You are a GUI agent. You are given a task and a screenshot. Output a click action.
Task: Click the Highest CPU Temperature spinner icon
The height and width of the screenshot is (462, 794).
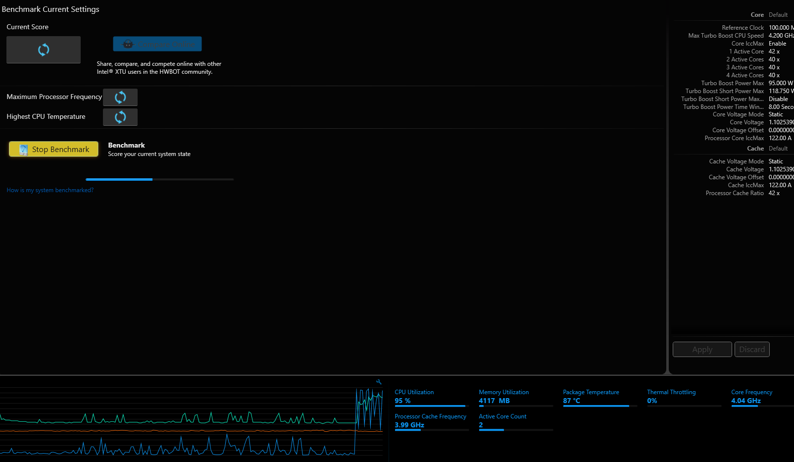click(120, 117)
